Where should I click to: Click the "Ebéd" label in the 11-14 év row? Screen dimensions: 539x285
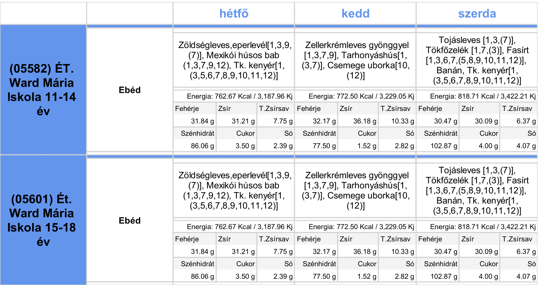click(x=130, y=90)
